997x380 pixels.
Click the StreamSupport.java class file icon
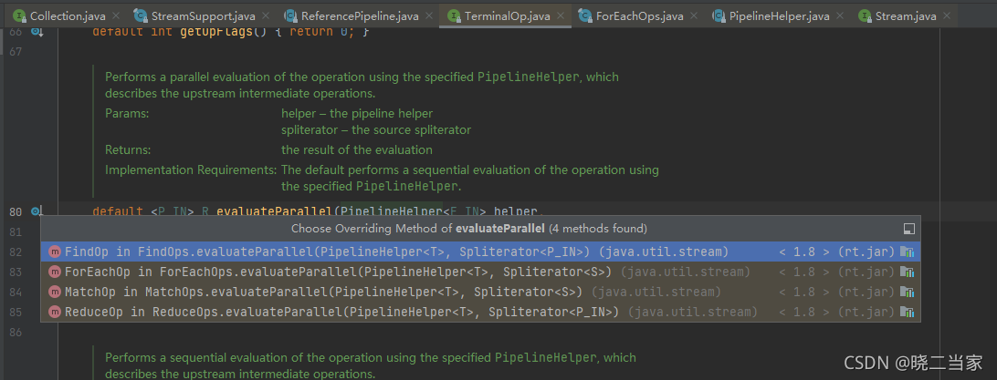pos(140,15)
